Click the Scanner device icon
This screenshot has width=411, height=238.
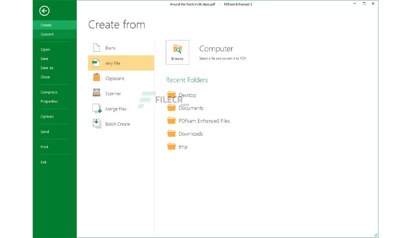pyautogui.click(x=96, y=92)
